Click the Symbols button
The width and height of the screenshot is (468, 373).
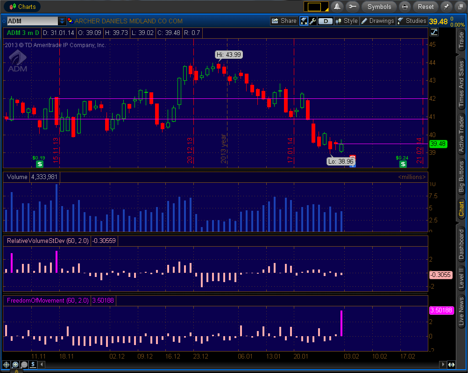pos(379,7)
